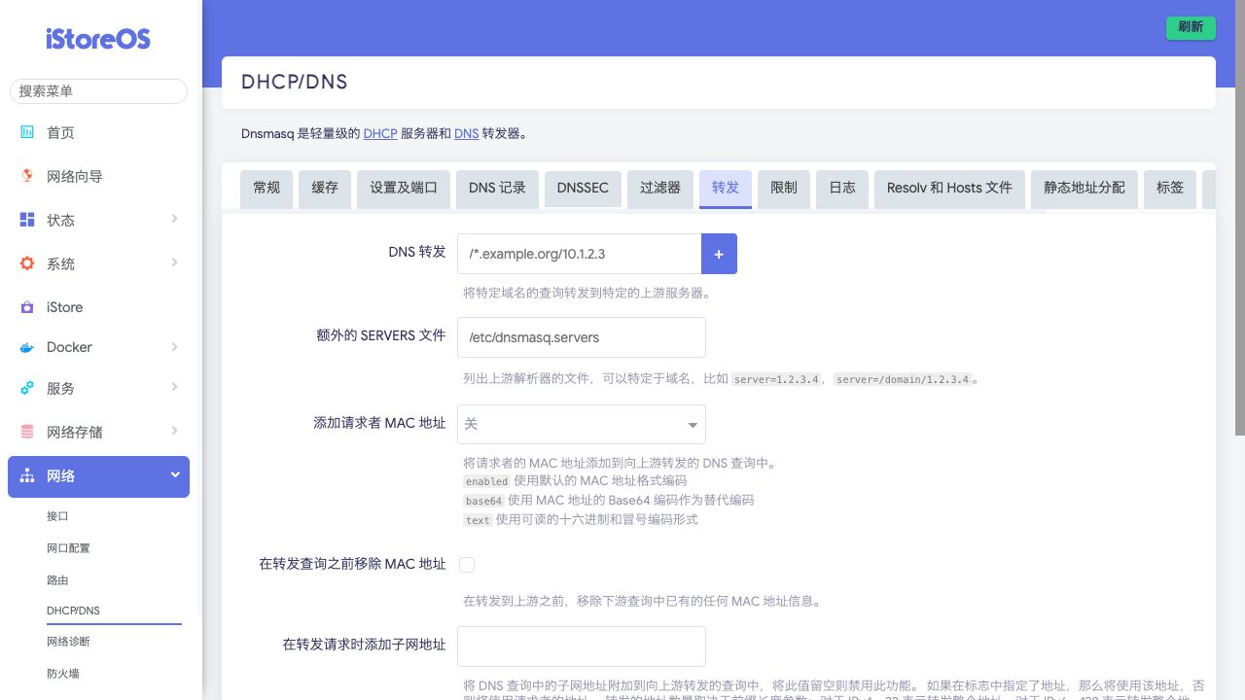This screenshot has height=700, width=1245.
Task: Click the 状态 grid icon
Action: tap(27, 220)
